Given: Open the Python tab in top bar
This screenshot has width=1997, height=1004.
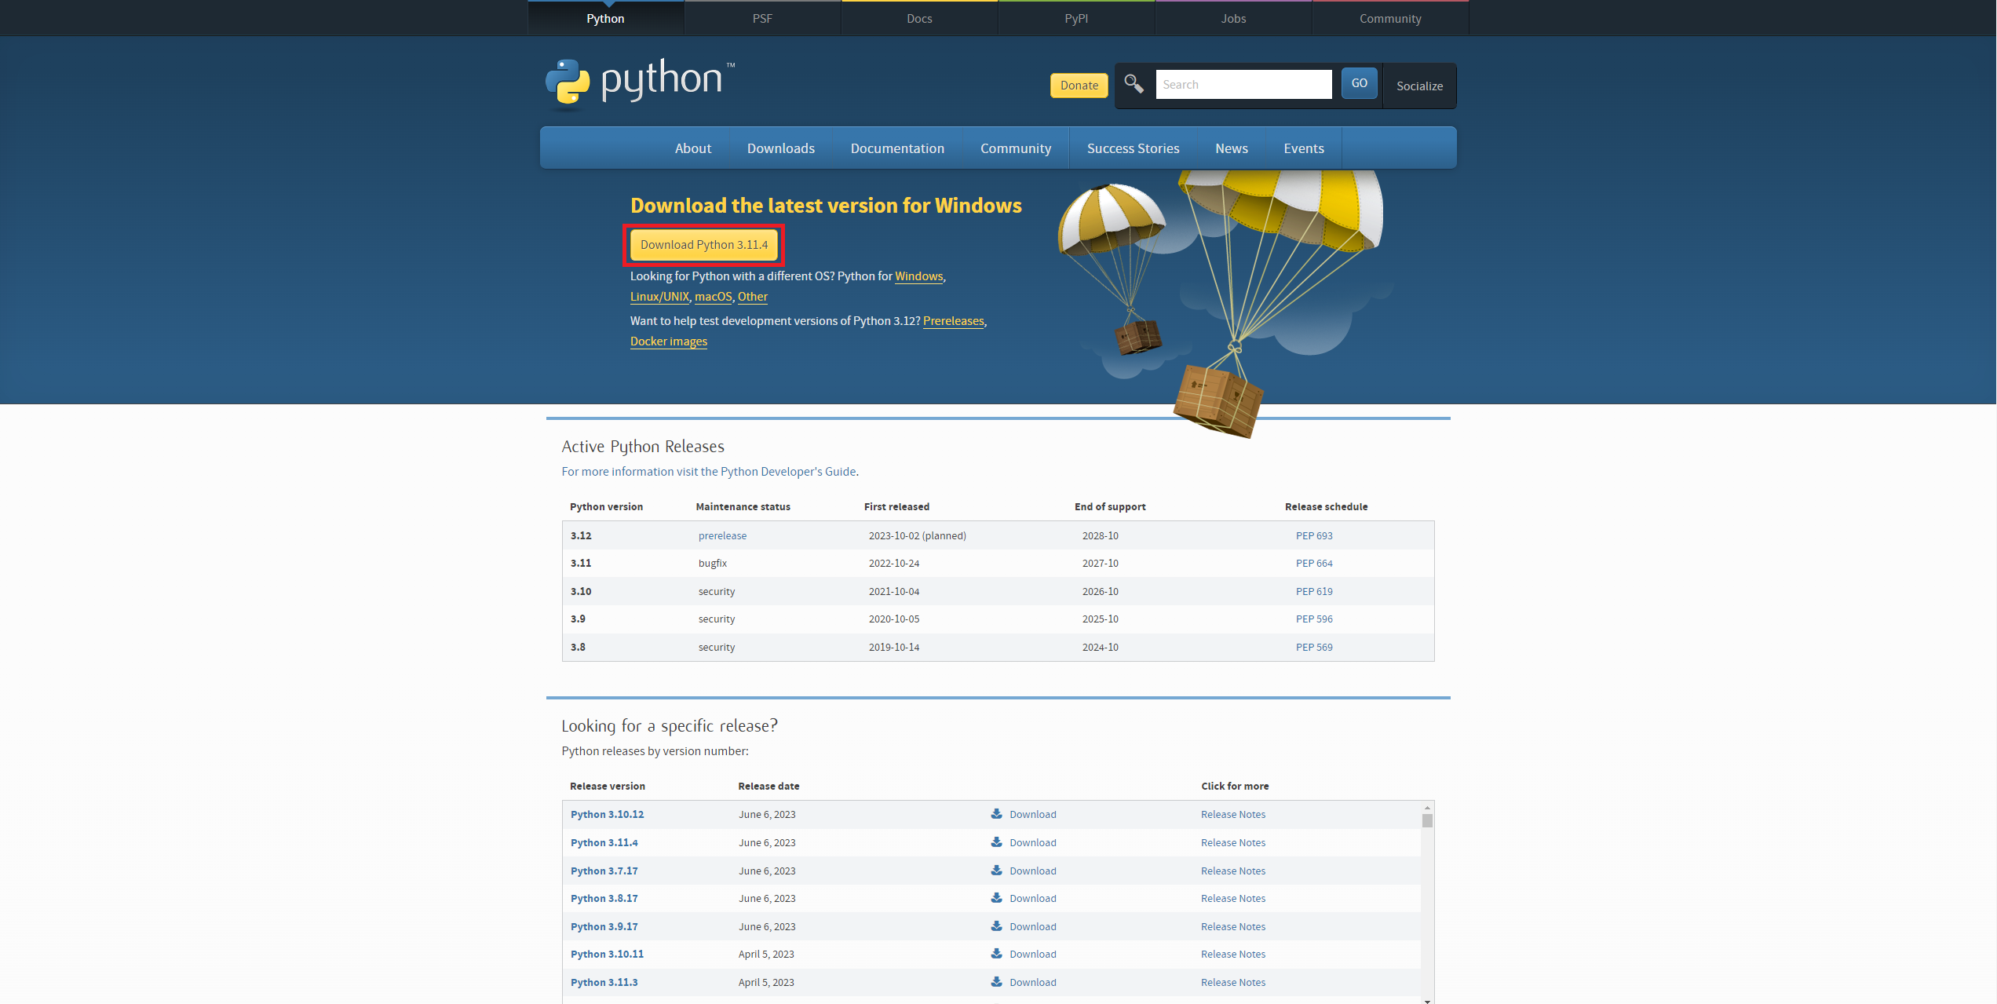Looking at the screenshot, I should (605, 18).
